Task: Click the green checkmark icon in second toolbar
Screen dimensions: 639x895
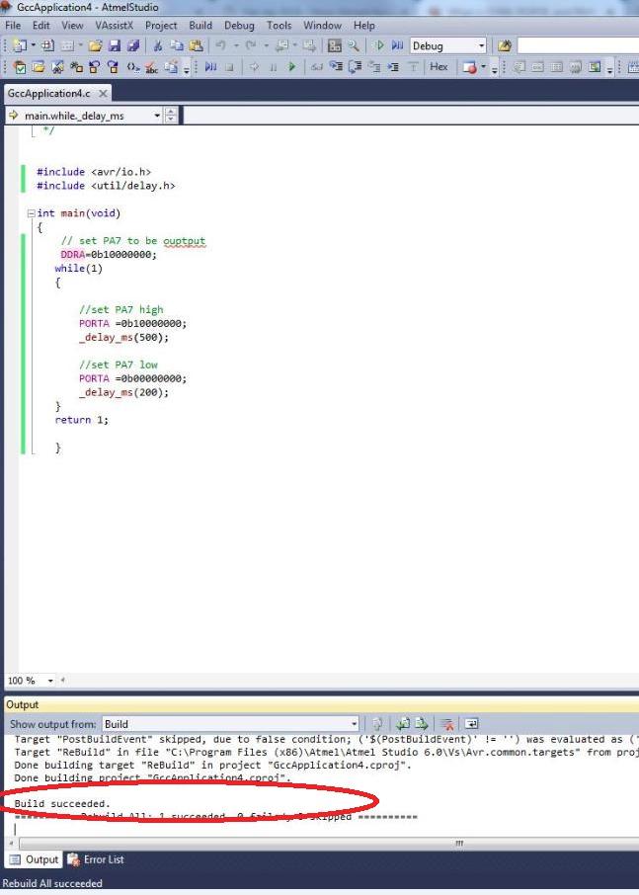Action: pyautogui.click(x=20, y=67)
